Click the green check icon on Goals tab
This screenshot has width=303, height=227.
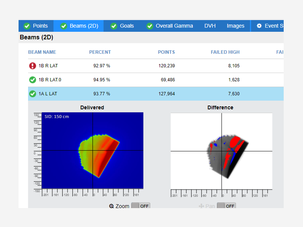114,26
